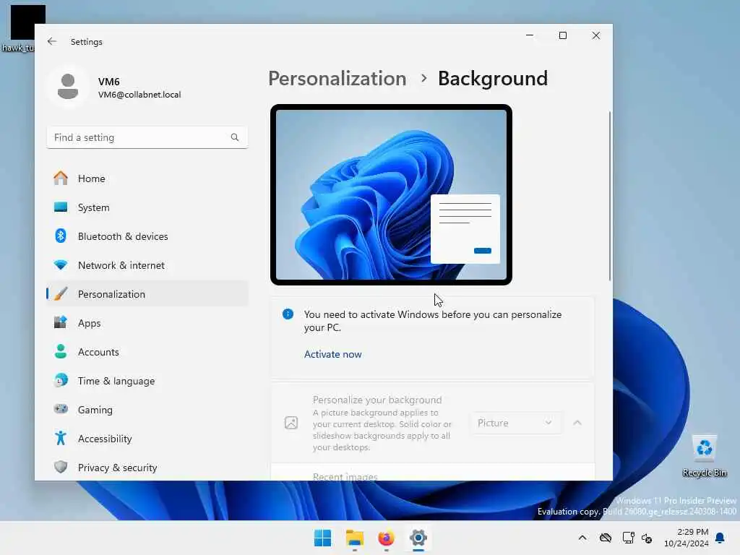This screenshot has height=555, width=740.
Task: Launch Firefox from the taskbar
Action: click(x=386, y=538)
